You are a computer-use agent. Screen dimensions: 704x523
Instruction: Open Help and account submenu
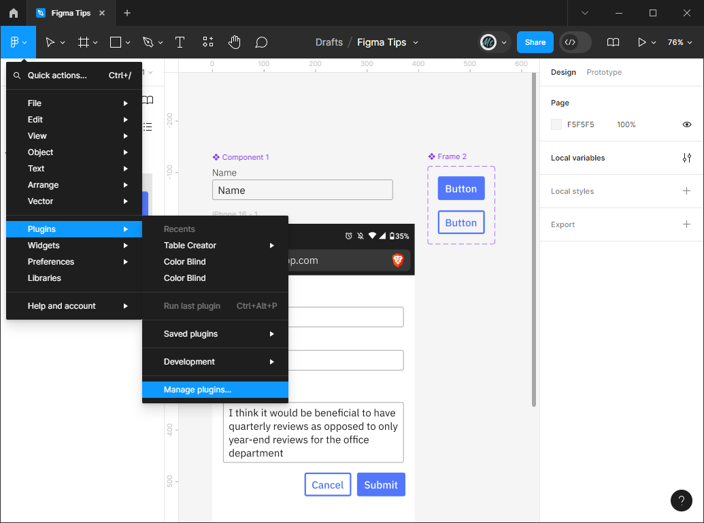pos(74,306)
